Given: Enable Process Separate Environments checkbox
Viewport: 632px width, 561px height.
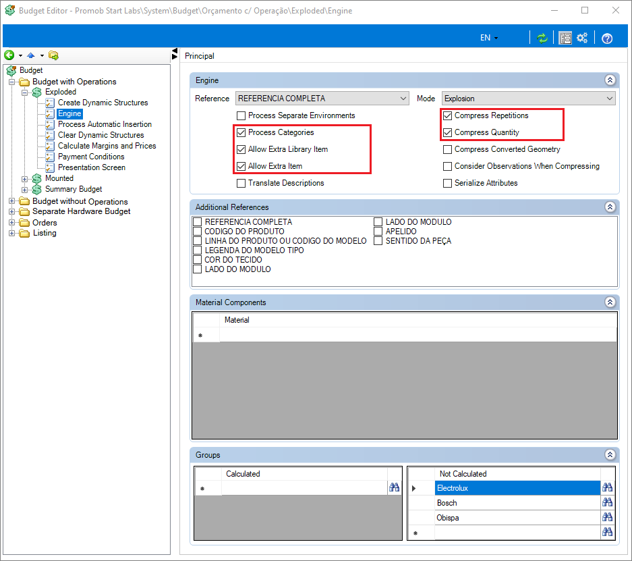Looking at the screenshot, I should click(x=241, y=115).
